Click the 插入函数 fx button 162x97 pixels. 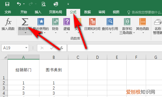8,25
